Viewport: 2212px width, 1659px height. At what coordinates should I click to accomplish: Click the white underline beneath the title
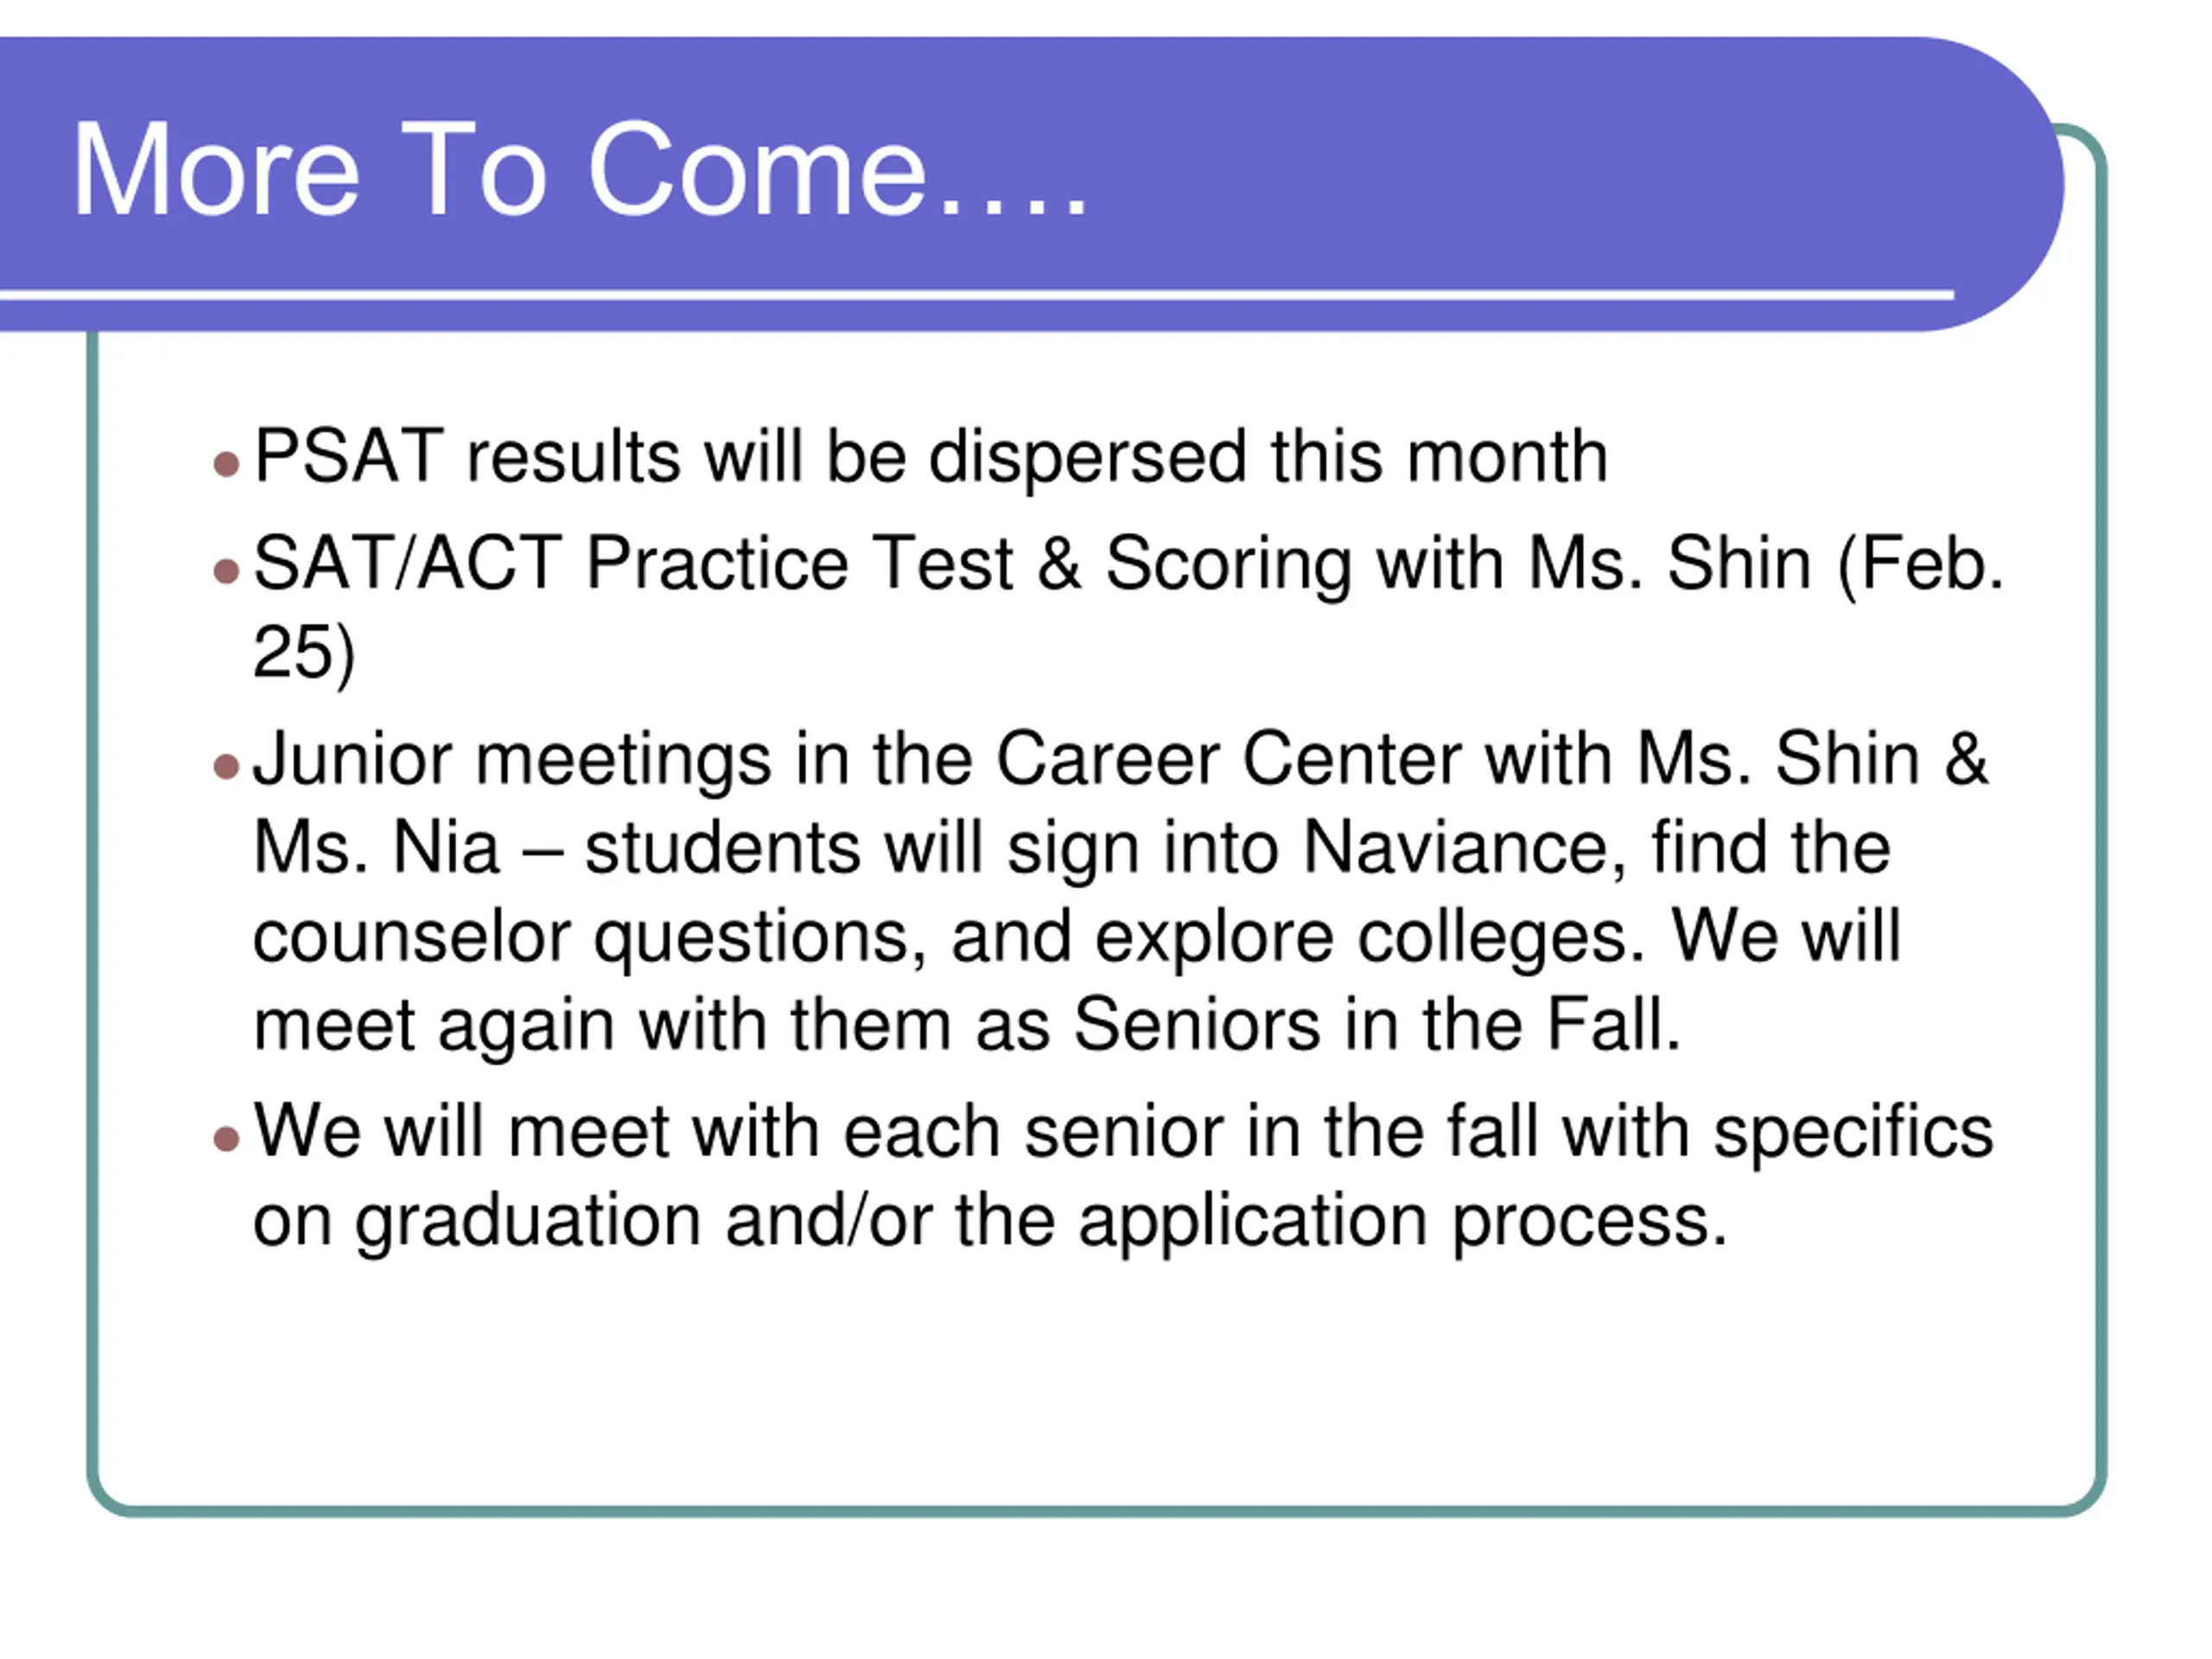click(976, 295)
